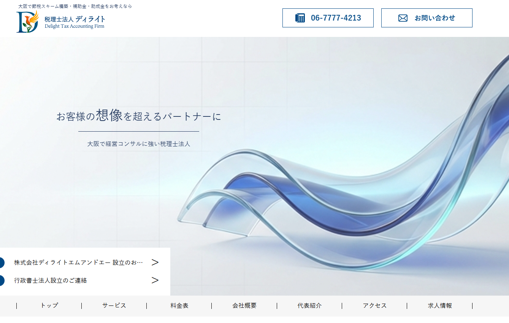Open 代表紹介 menu item

point(309,305)
